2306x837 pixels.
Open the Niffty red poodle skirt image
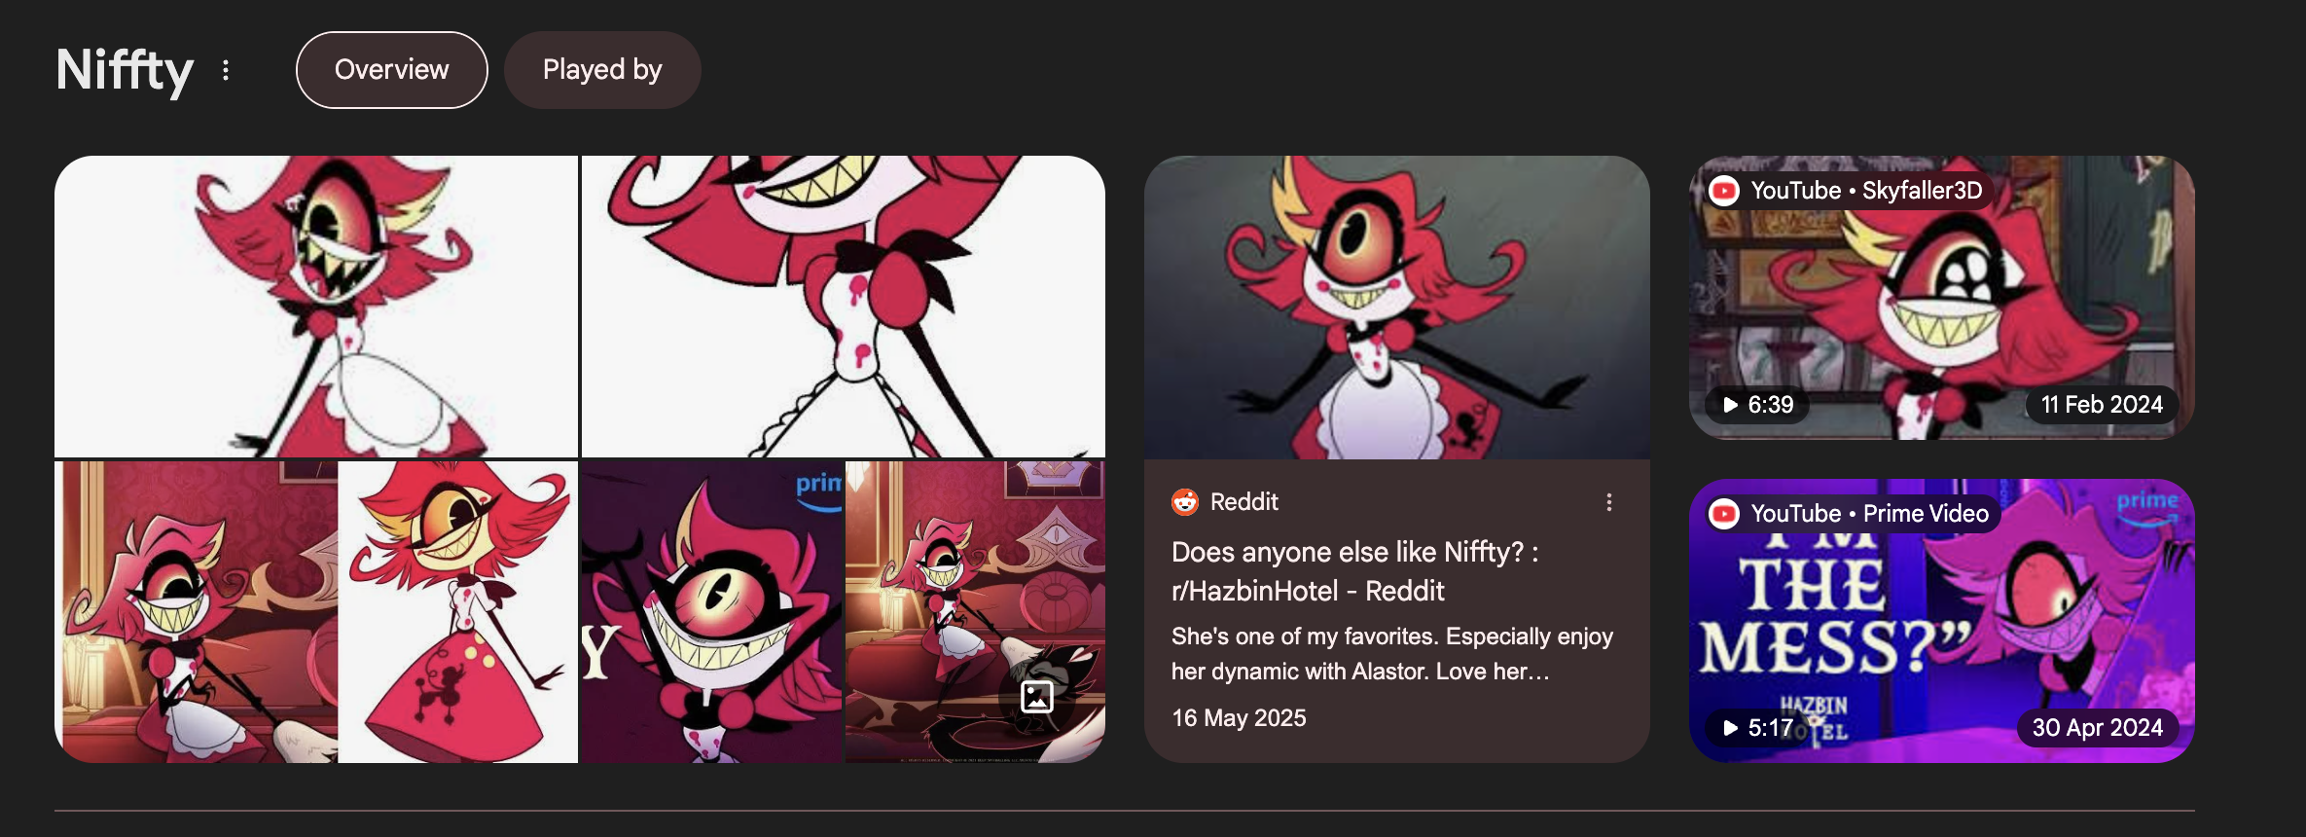458,612
